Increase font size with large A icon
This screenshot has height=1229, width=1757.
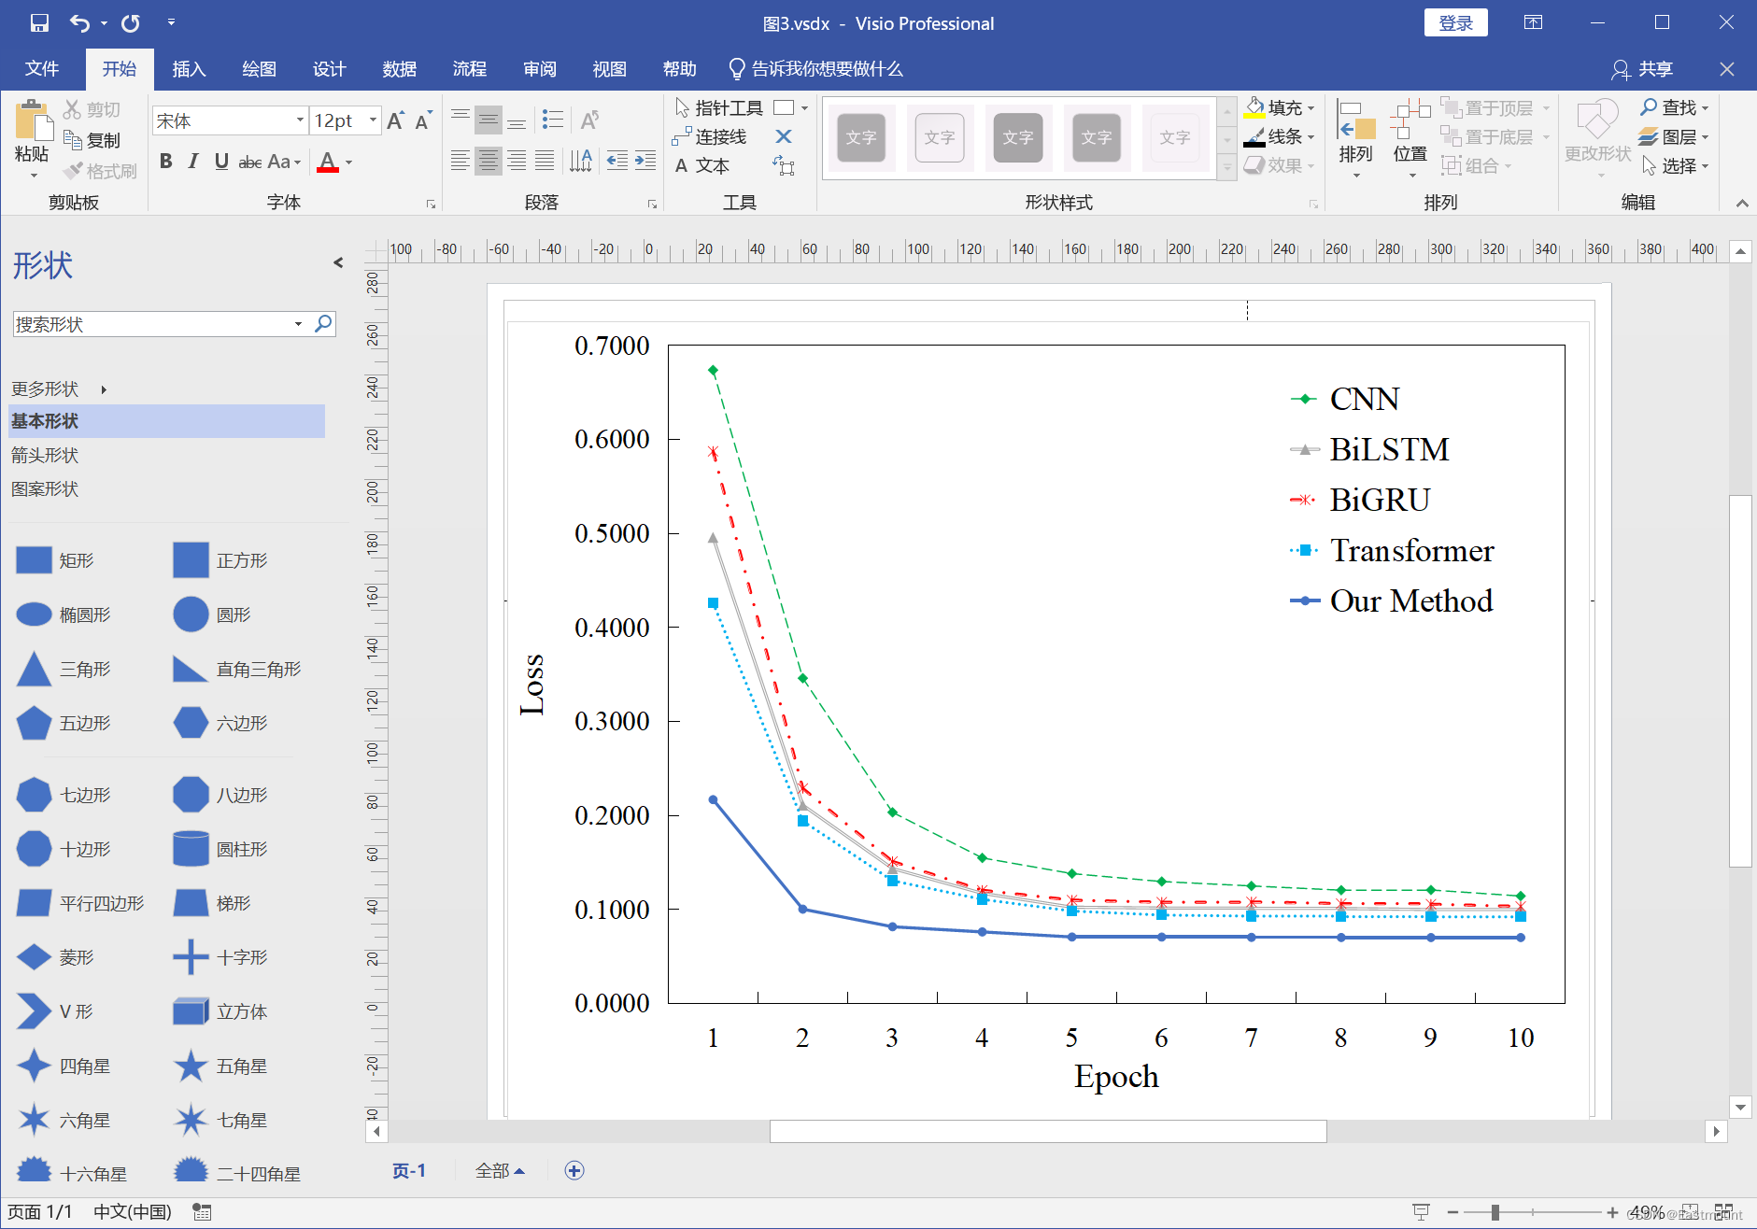click(x=396, y=120)
